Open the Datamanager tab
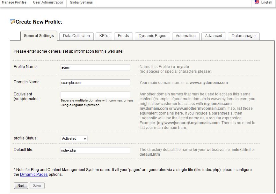 [244, 36]
